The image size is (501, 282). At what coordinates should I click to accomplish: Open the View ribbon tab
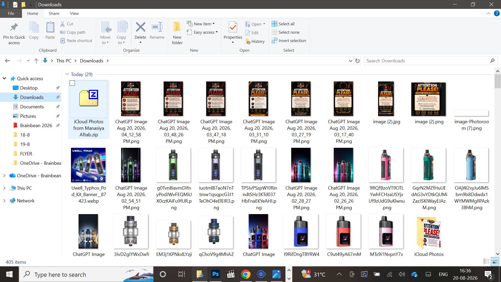click(74, 13)
